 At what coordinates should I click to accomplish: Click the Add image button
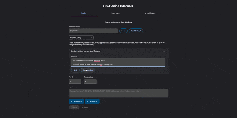click(x=76, y=101)
